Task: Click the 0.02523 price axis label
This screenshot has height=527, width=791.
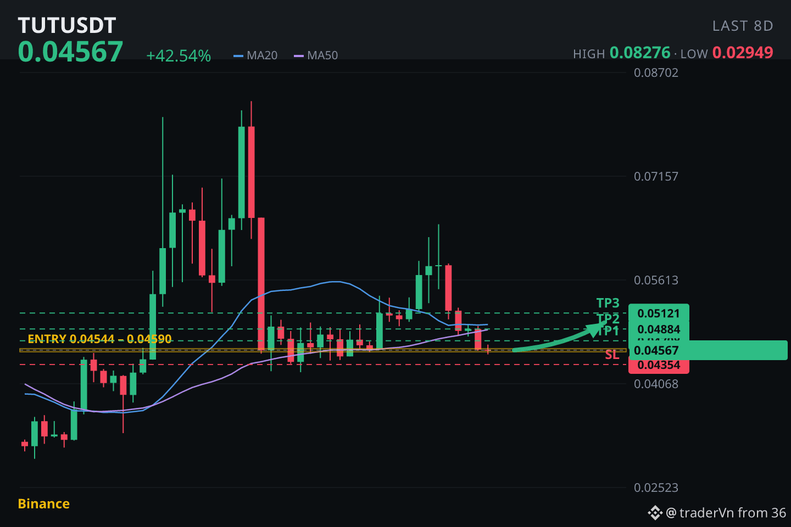Action: pyautogui.click(x=656, y=488)
